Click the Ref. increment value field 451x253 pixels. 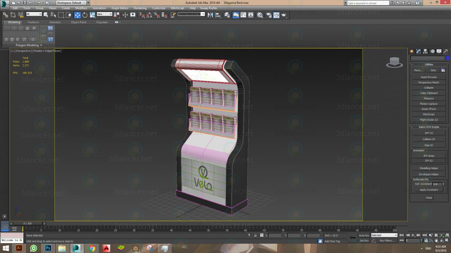click(437, 184)
